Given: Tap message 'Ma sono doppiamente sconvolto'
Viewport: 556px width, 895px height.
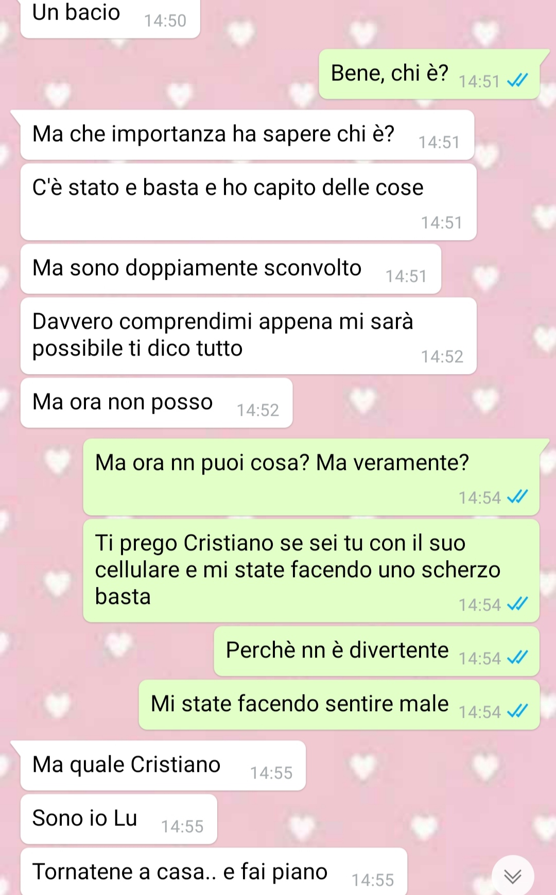Looking at the screenshot, I should [231, 269].
